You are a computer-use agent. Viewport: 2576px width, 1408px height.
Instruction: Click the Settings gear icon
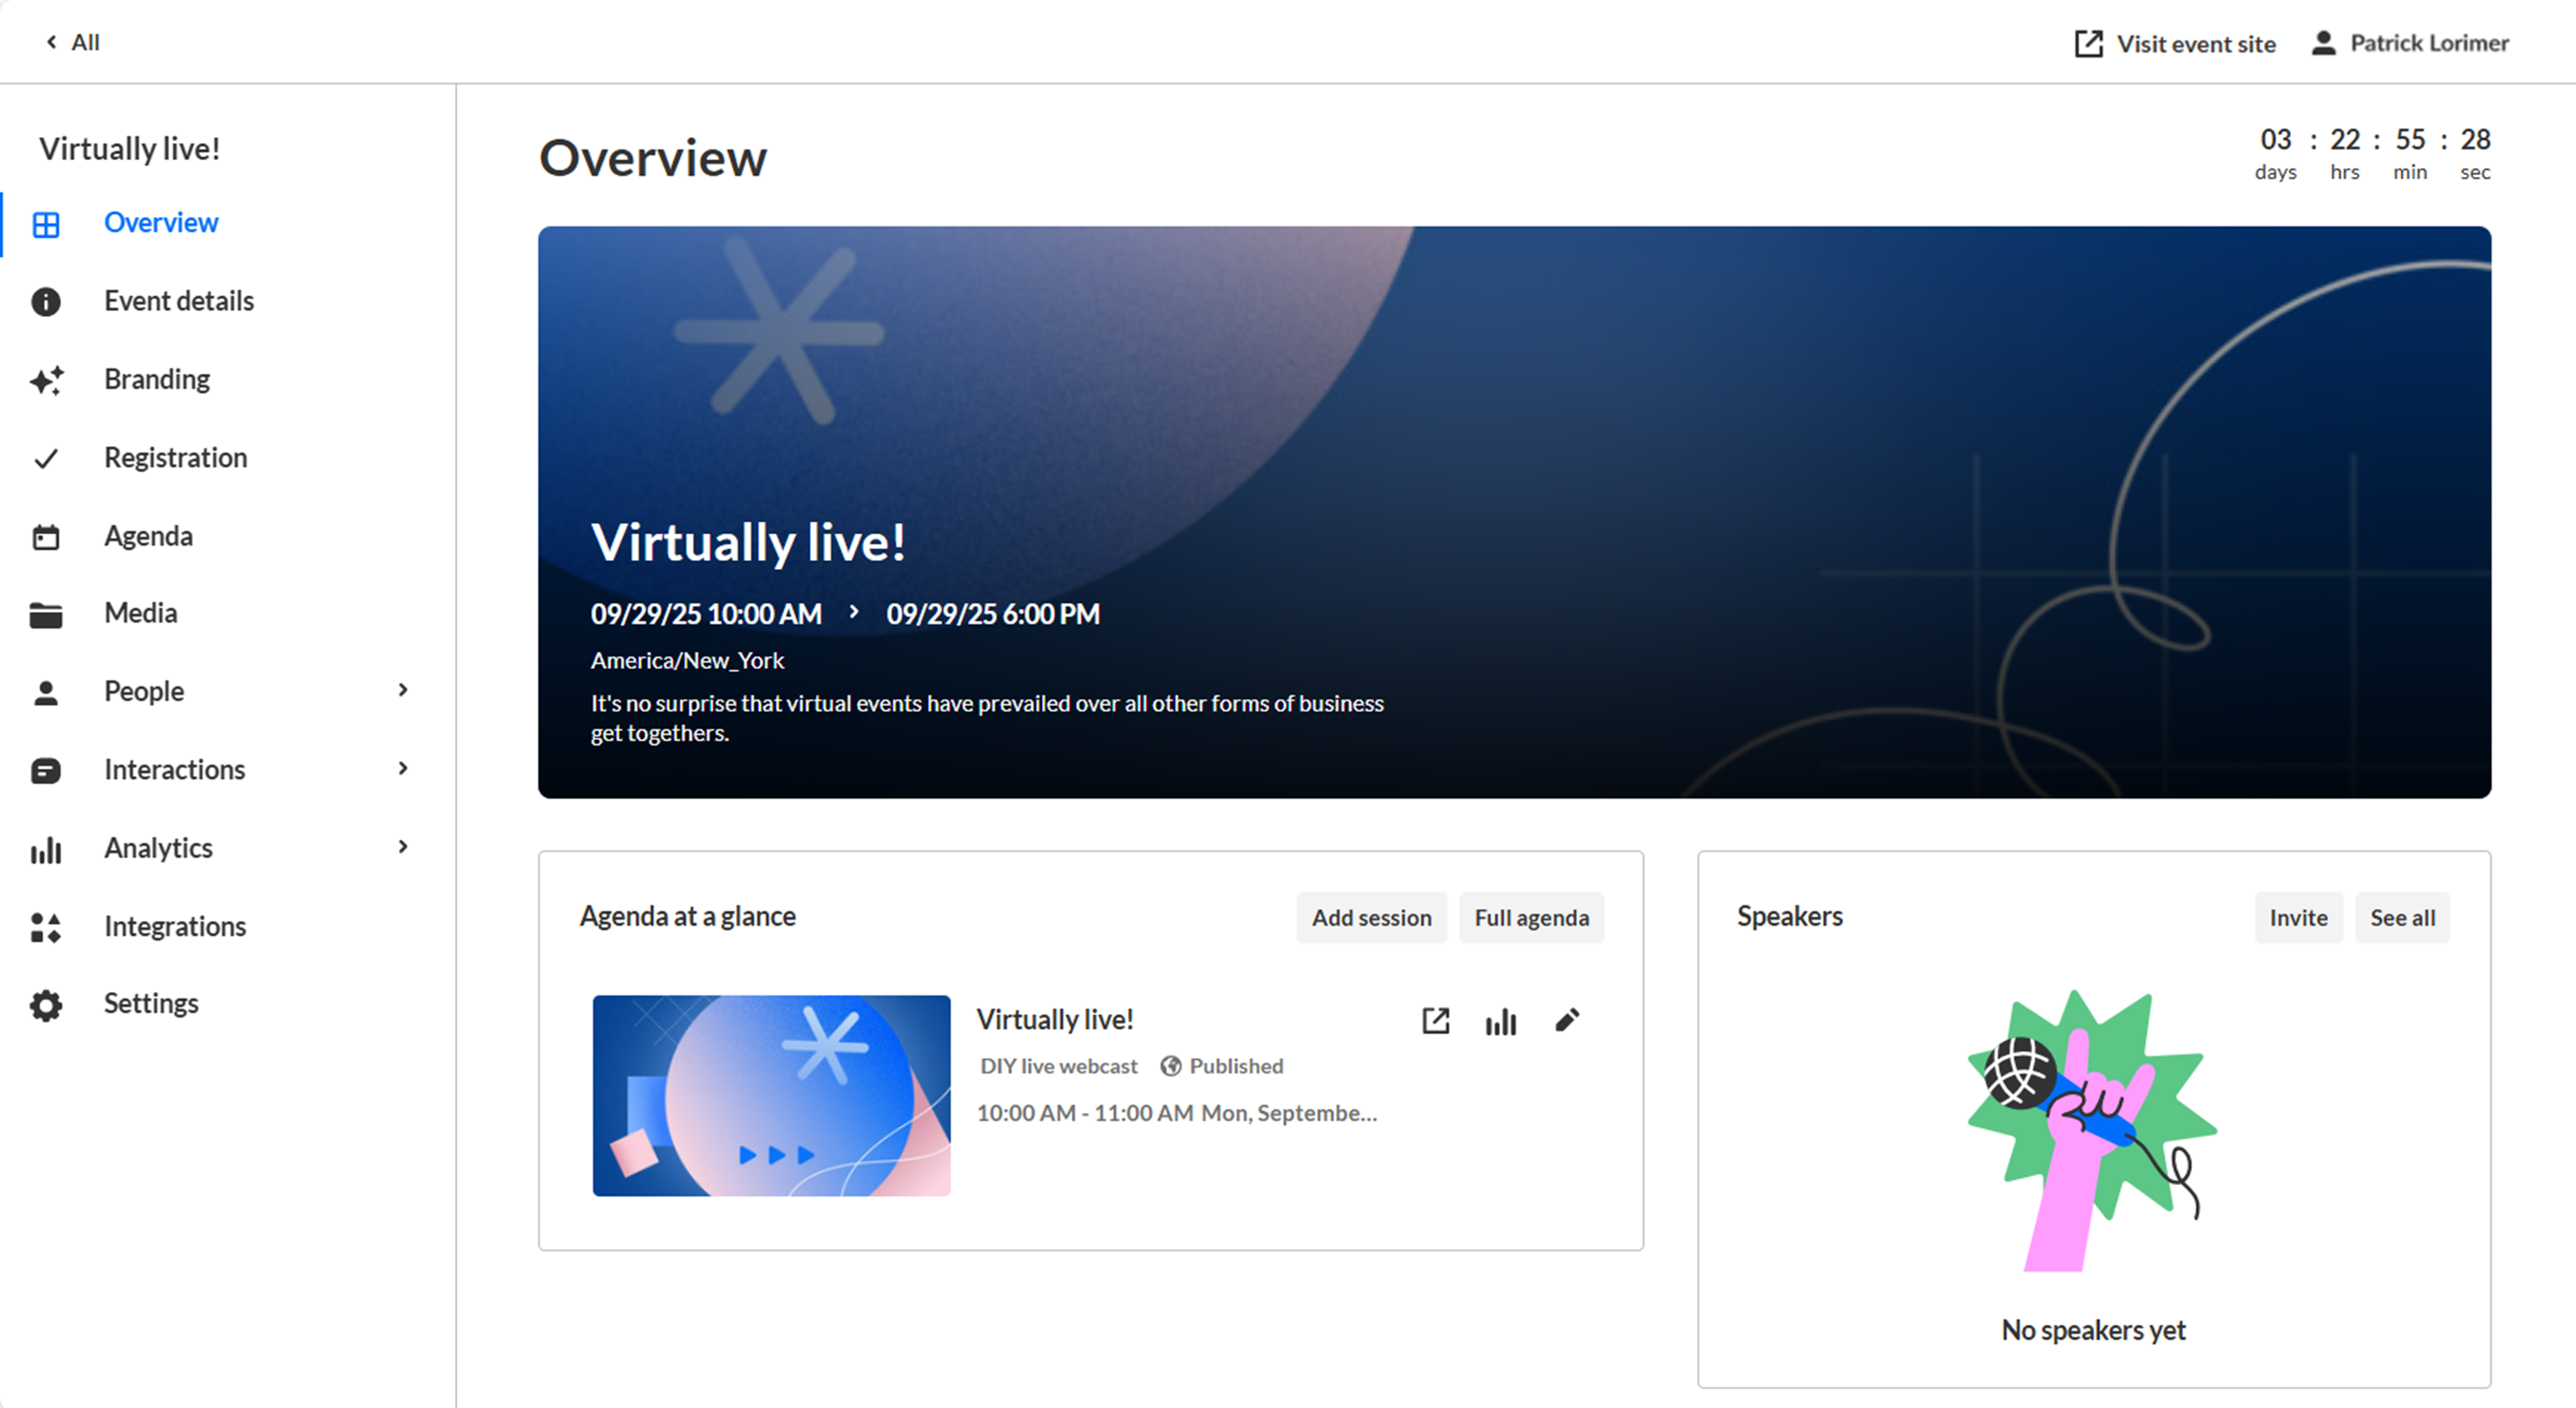point(46,1005)
